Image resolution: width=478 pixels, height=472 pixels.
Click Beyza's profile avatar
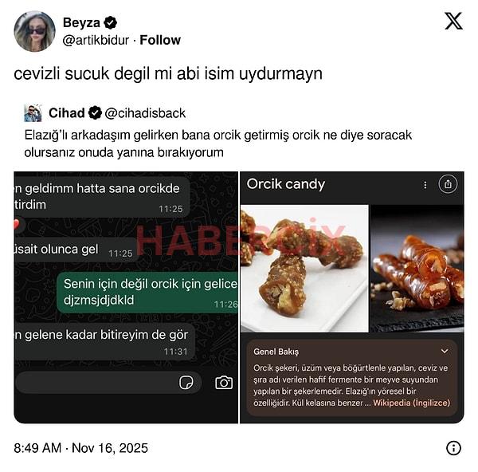point(34,31)
